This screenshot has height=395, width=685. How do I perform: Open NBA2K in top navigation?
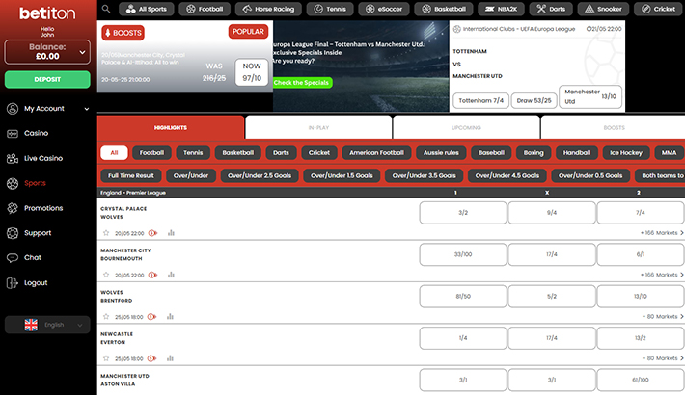501,9
